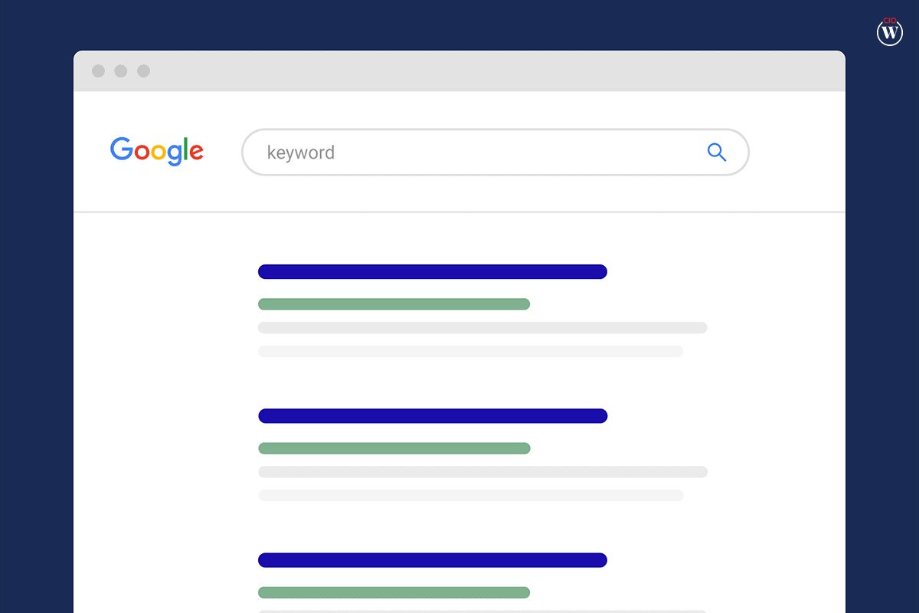Image resolution: width=919 pixels, height=613 pixels.
Task: Click the navy background outside browser window
Action: [x=37, y=306]
